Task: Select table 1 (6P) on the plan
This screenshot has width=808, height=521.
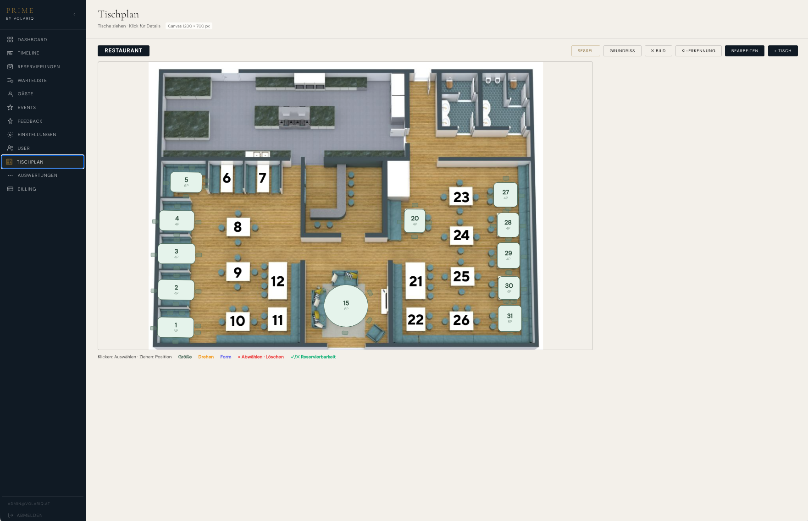Action: (176, 327)
